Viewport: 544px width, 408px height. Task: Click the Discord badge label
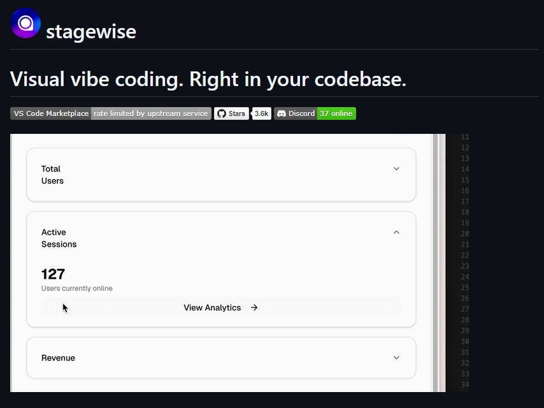296,113
